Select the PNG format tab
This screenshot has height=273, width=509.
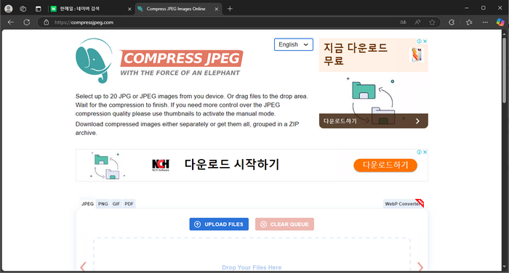click(x=103, y=204)
